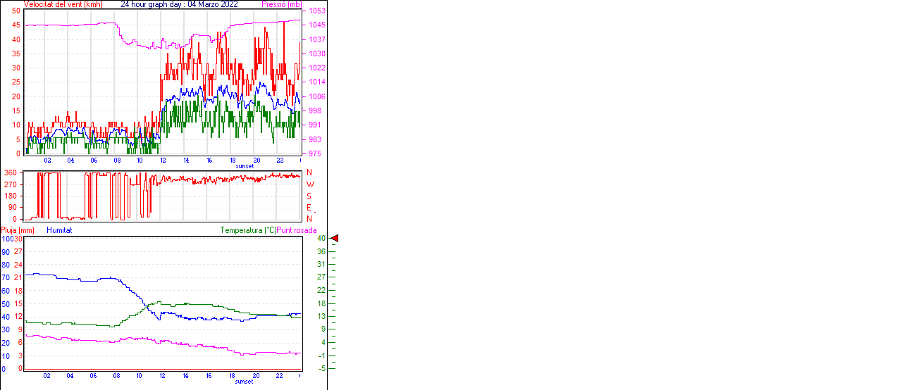Image resolution: width=902 pixels, height=390 pixels.
Task: Click the 22 hour tick on bottom graph
Action: click(279, 376)
